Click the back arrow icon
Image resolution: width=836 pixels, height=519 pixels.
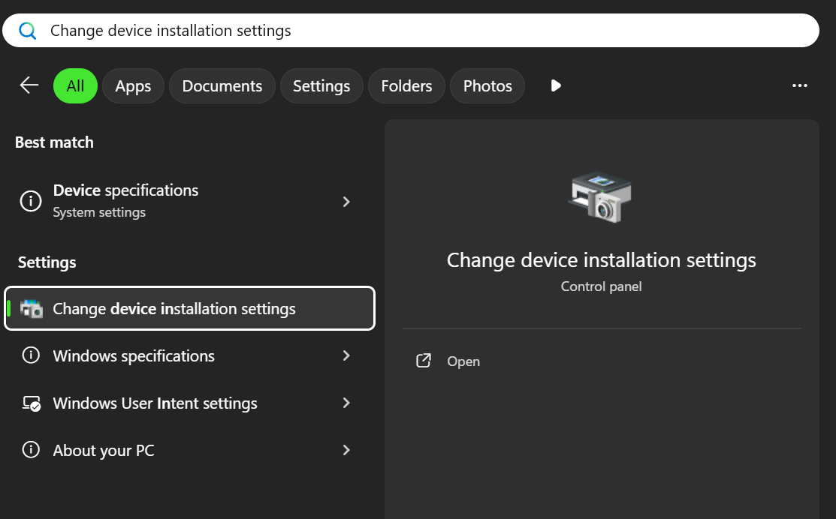(29, 85)
